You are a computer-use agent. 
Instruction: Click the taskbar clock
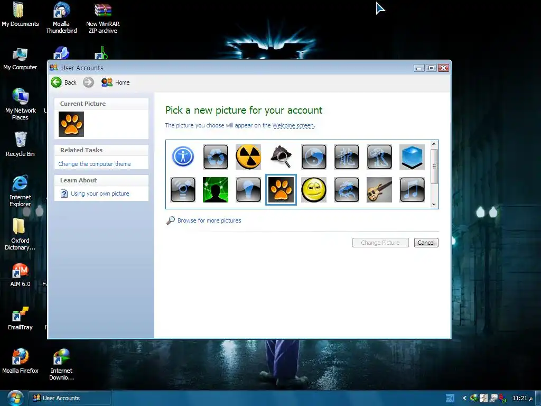(x=523, y=398)
